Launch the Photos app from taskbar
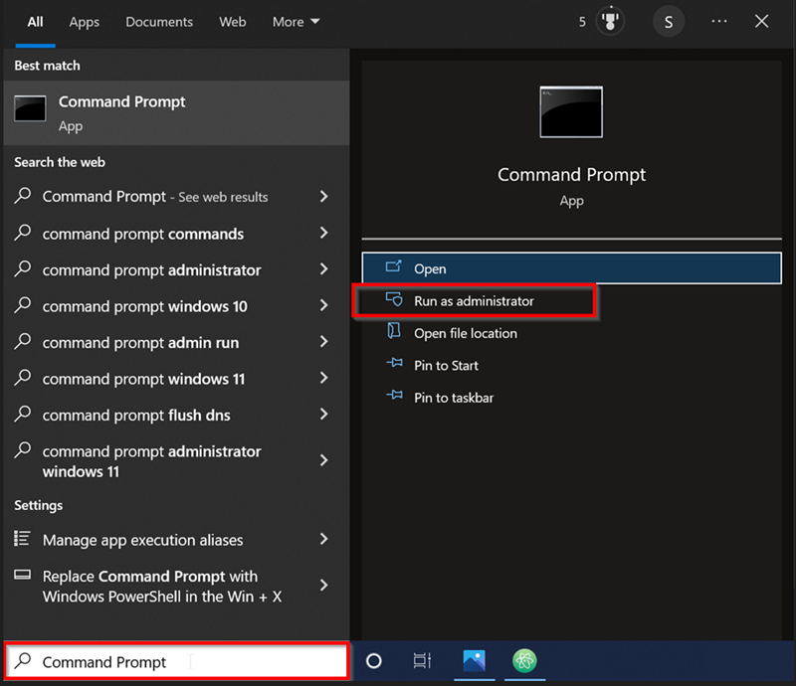This screenshot has width=796, height=686. (475, 661)
